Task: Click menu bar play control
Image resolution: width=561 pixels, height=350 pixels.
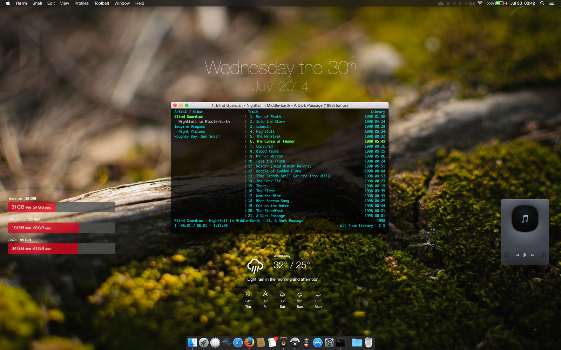Action: tap(460, 3)
